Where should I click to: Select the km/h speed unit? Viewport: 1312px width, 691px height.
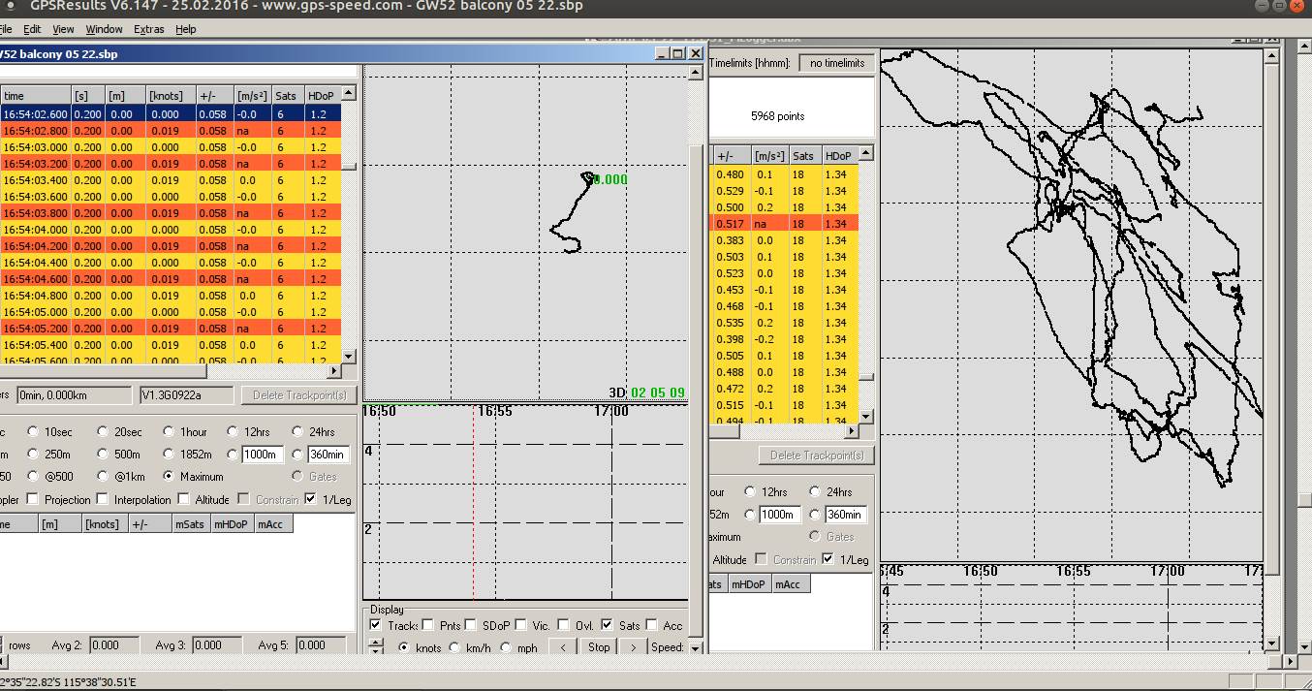(454, 647)
